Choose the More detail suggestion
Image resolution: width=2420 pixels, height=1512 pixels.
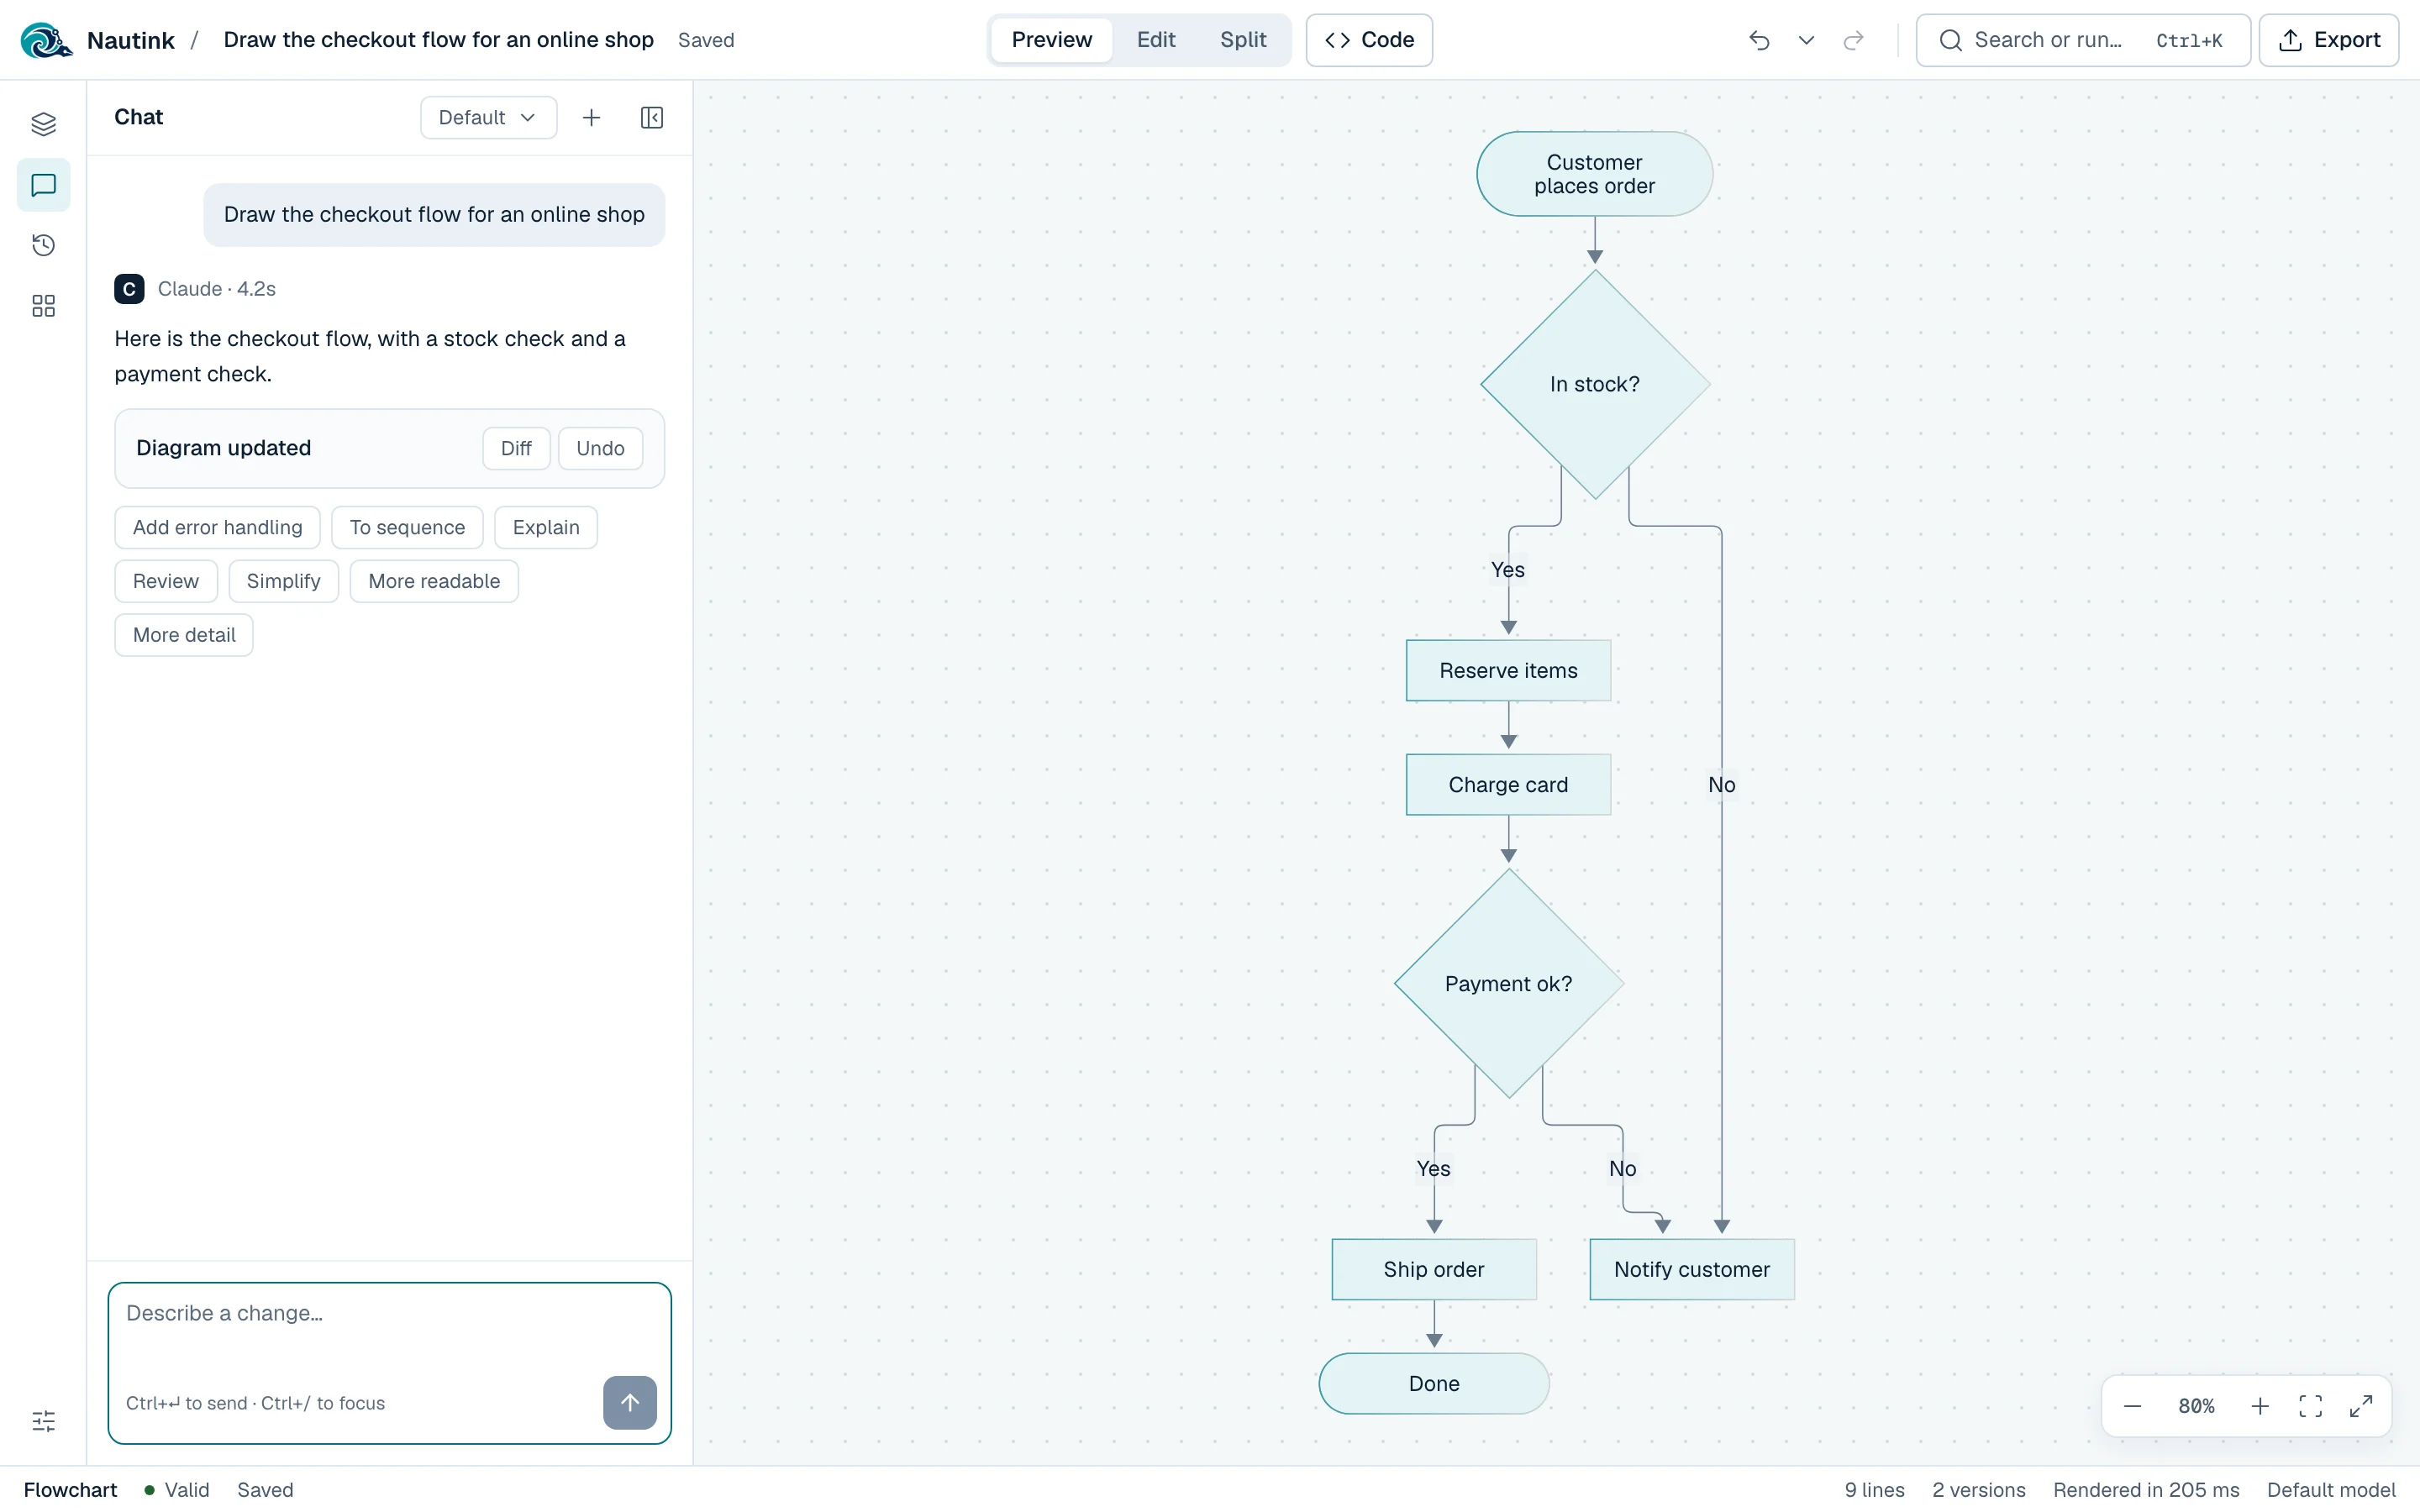click(x=184, y=635)
